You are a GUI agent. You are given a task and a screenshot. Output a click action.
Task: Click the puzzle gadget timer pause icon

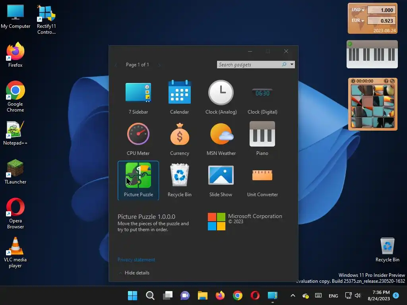[353, 81]
